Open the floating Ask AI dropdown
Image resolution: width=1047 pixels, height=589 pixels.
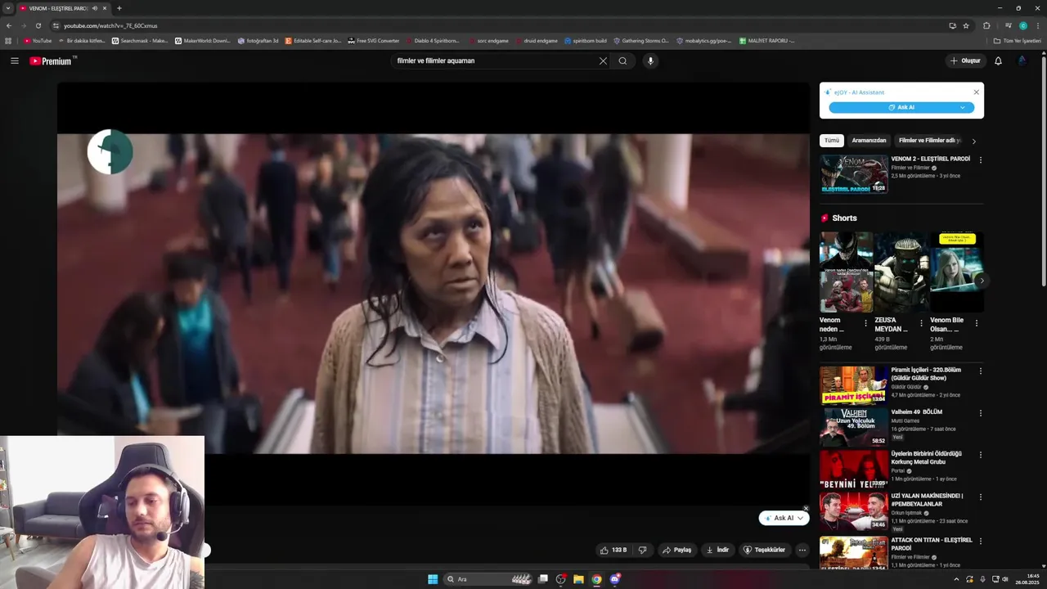[x=801, y=518]
